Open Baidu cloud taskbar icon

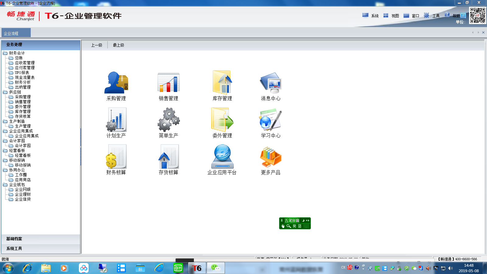click(83, 268)
